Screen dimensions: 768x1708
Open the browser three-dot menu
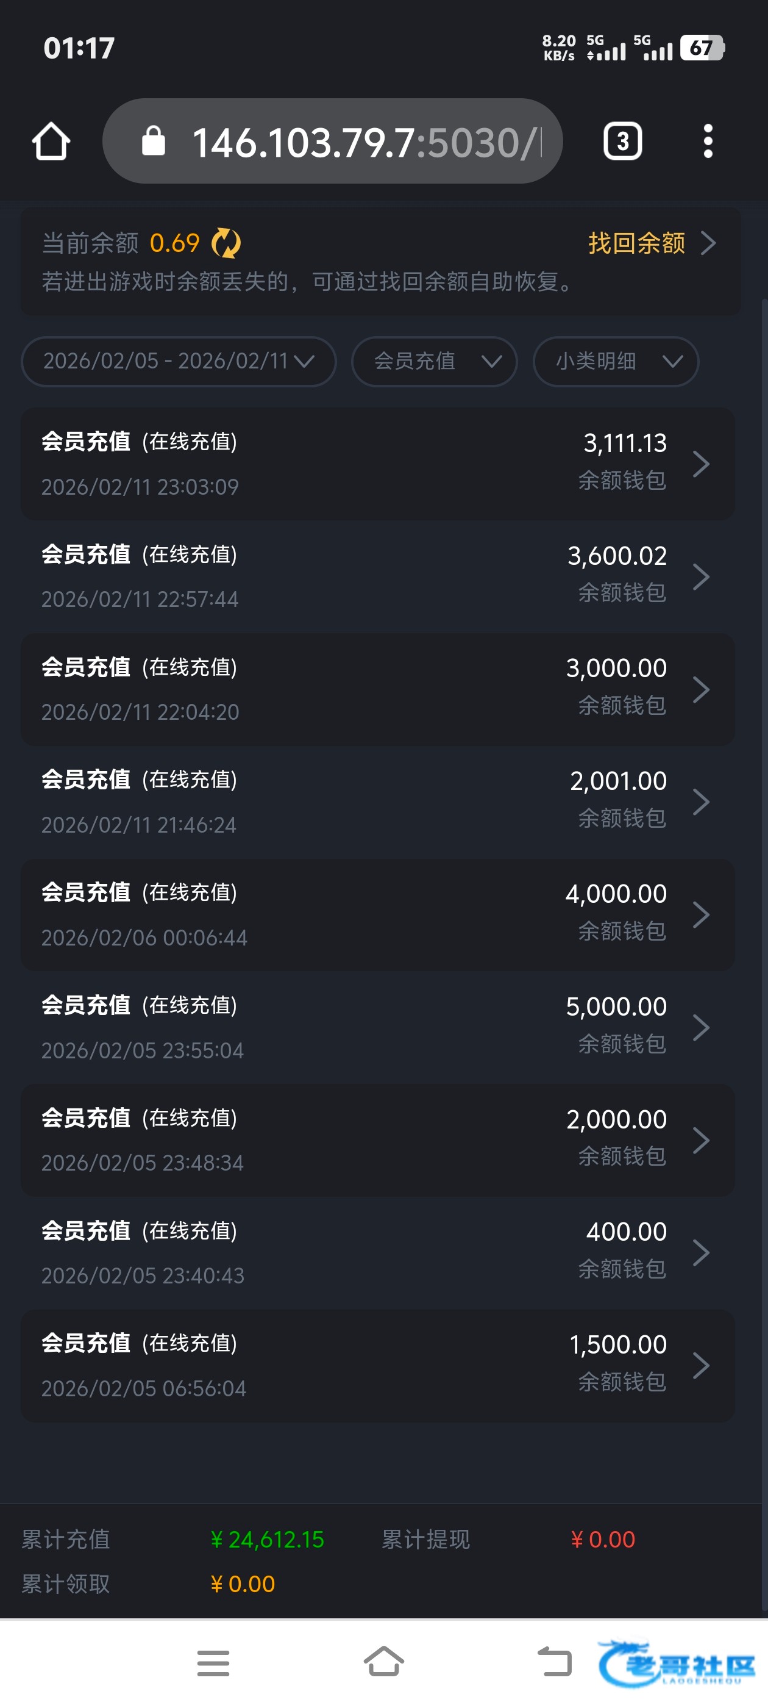708,142
